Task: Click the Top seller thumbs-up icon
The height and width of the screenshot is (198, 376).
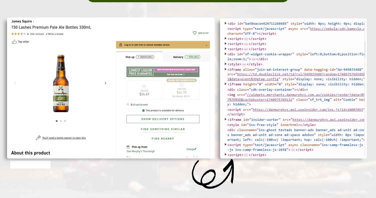Action: point(14,42)
